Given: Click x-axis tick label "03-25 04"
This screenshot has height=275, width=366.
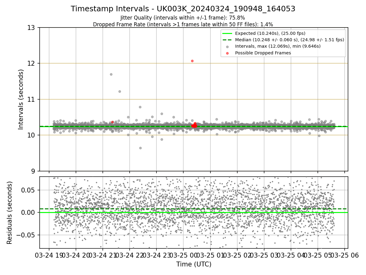Looking at the screenshot, I should coord(291,256).
